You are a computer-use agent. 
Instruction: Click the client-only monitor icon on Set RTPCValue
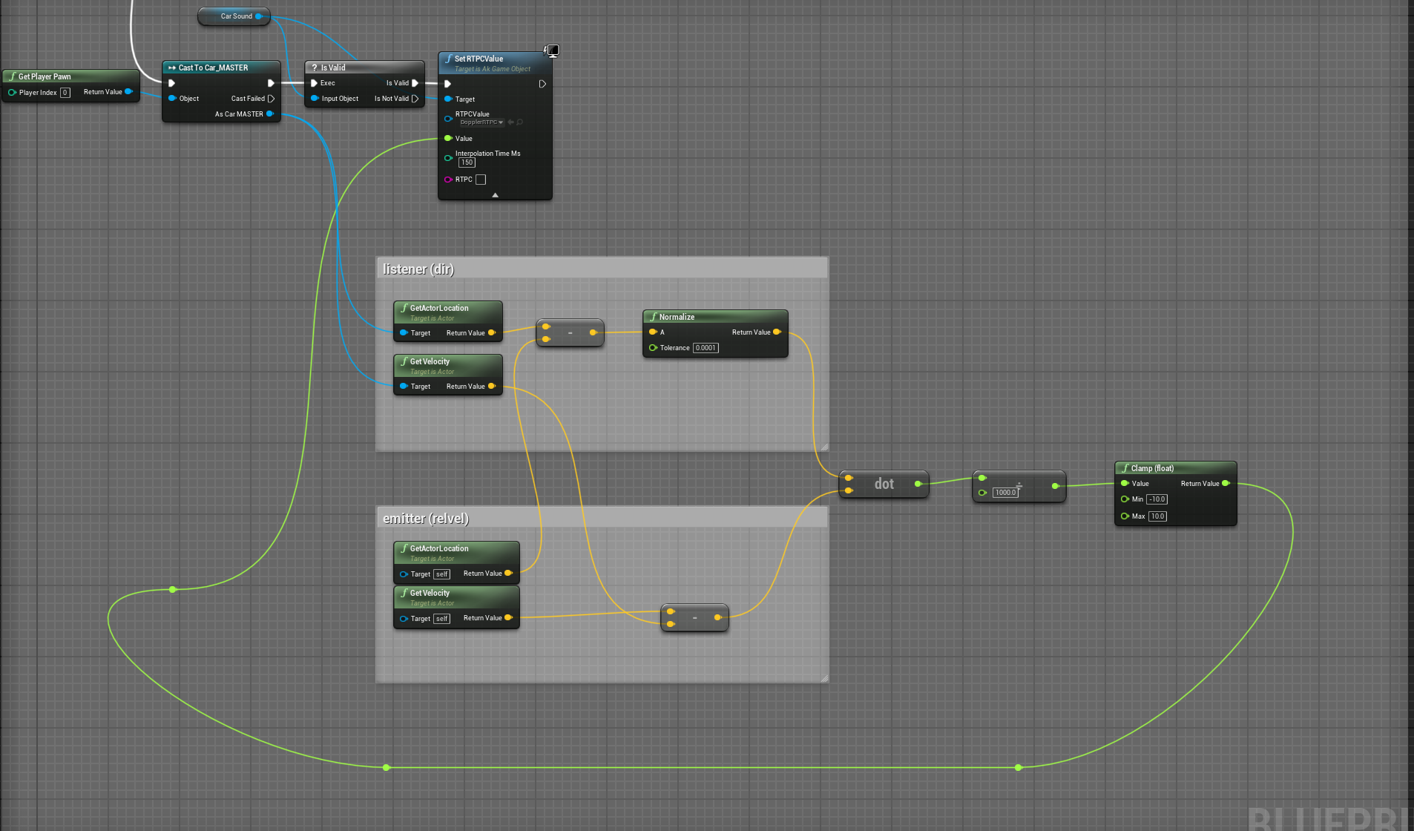coord(552,50)
